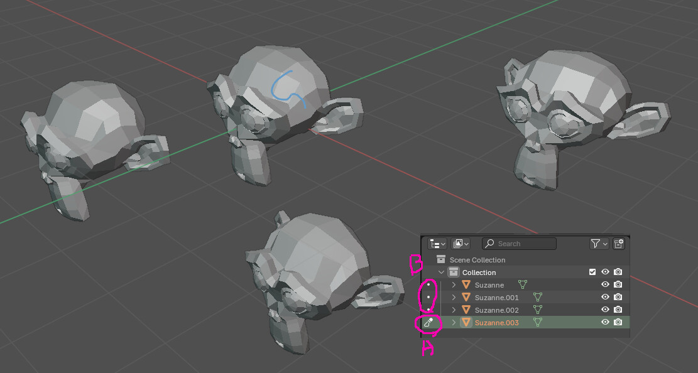698x373 pixels.
Task: Click the Outliner Search field
Action: tap(519, 244)
